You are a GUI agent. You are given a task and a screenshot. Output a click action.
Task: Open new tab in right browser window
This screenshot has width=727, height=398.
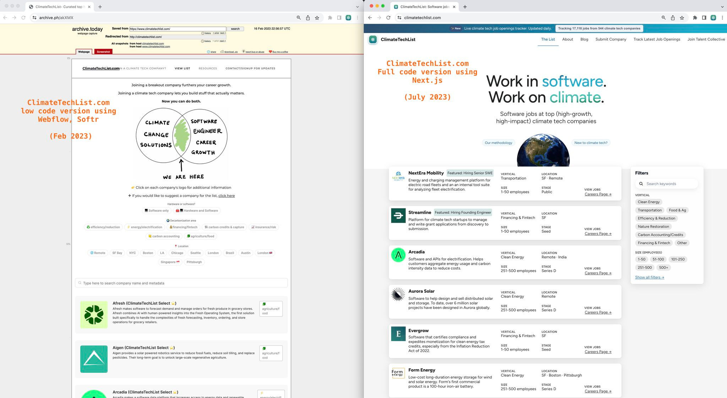[x=465, y=7]
